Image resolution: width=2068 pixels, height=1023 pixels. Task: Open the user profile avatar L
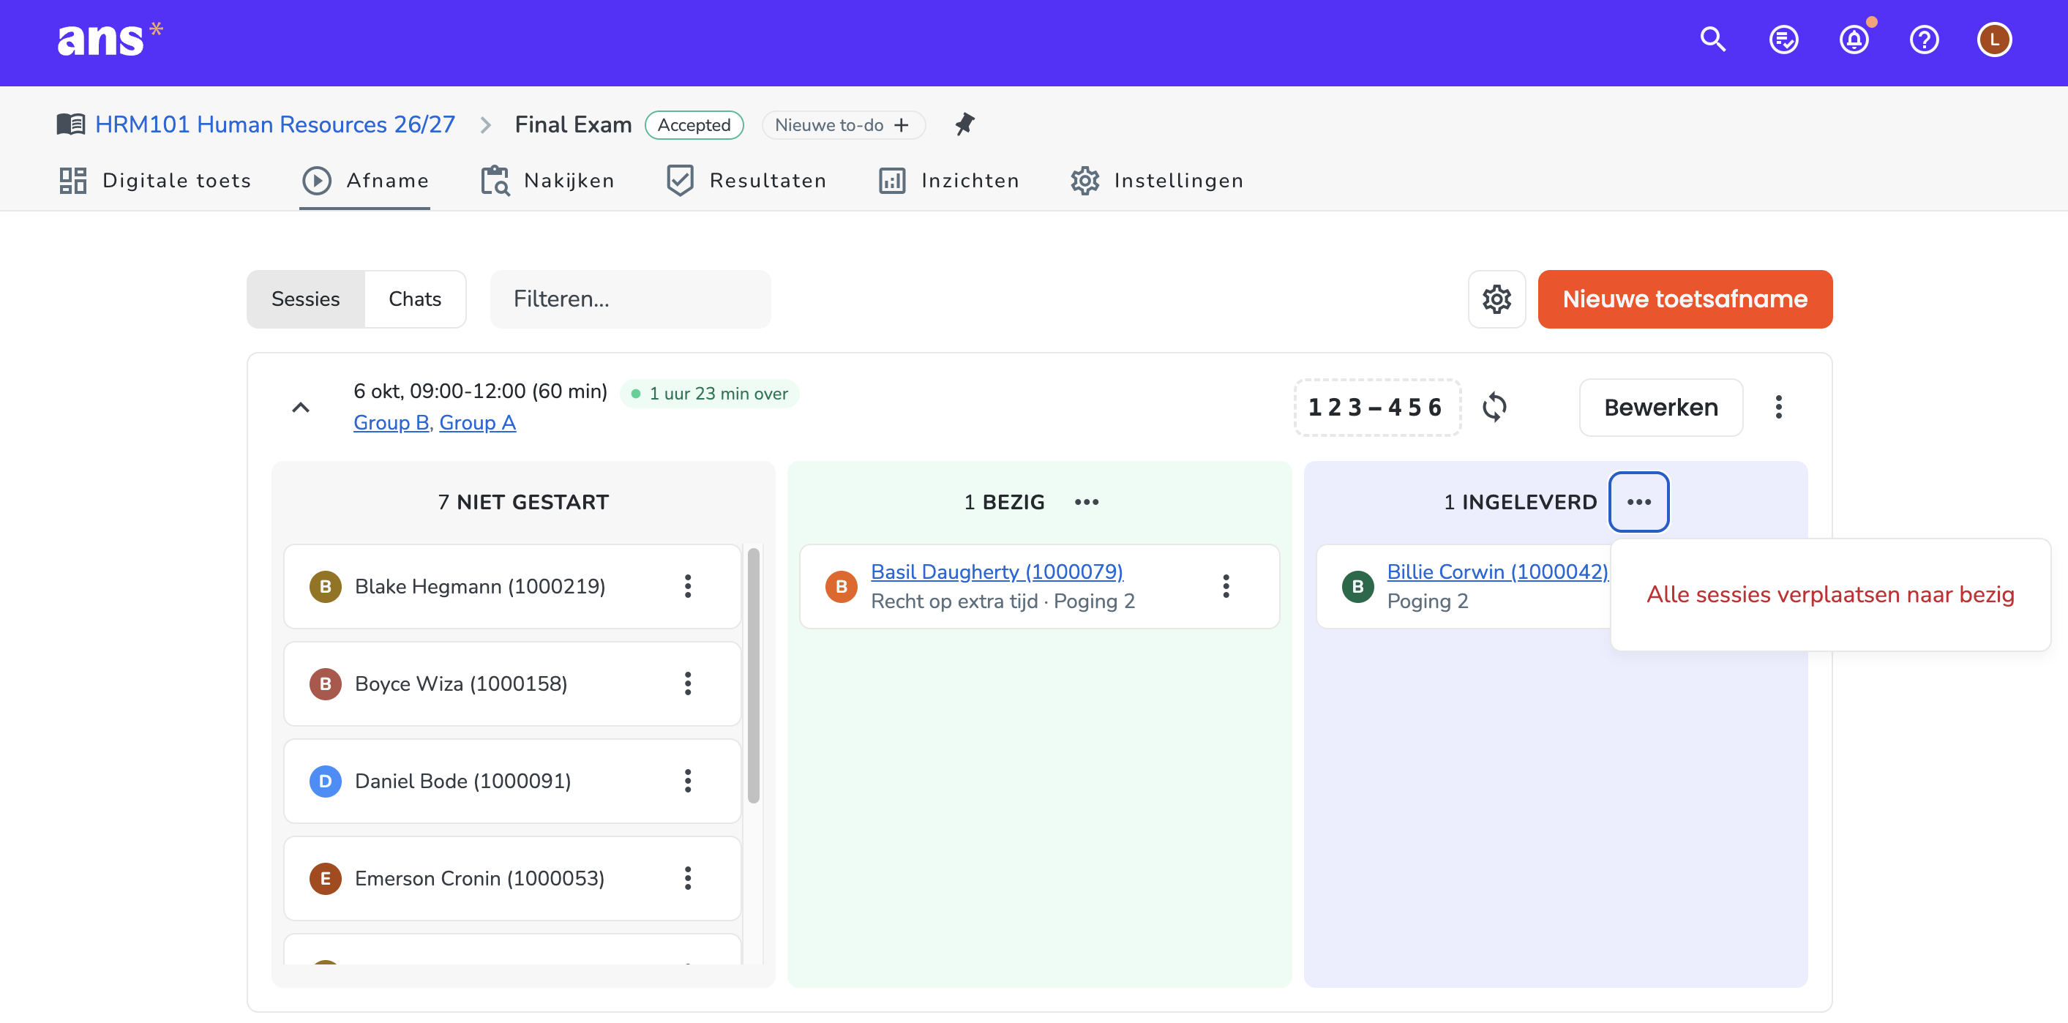coord(1994,40)
